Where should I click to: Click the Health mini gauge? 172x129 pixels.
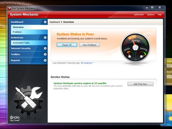129,55
